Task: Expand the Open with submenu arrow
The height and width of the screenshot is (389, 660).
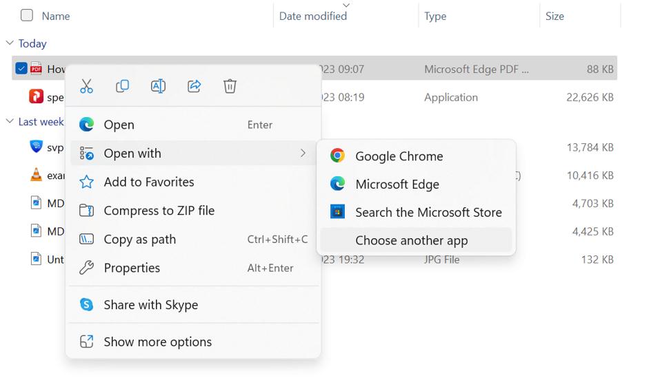Action: (303, 154)
